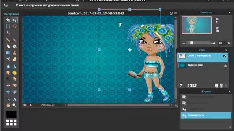Click the Navigator zoom slider handle
This screenshot has height=131, width=234.
(x=192, y=43)
